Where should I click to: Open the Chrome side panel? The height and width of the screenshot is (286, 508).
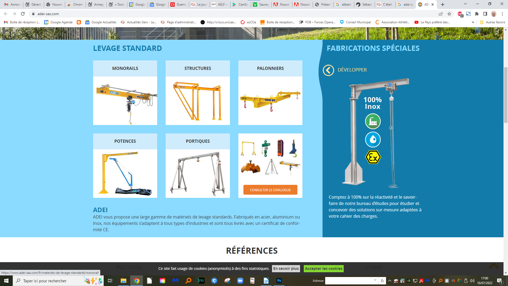click(485, 14)
